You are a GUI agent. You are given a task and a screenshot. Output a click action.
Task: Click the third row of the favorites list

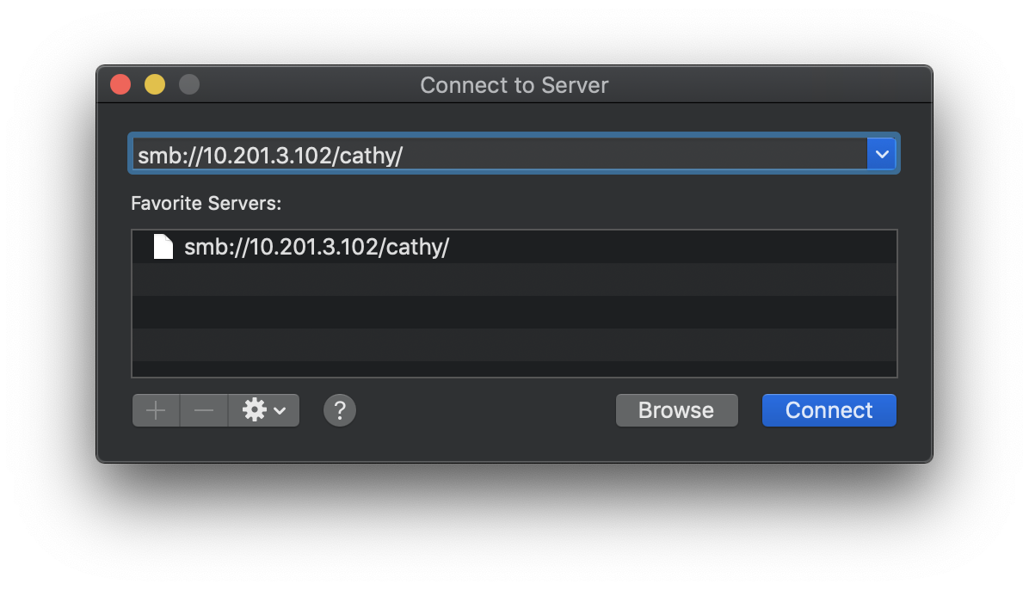pos(514,312)
